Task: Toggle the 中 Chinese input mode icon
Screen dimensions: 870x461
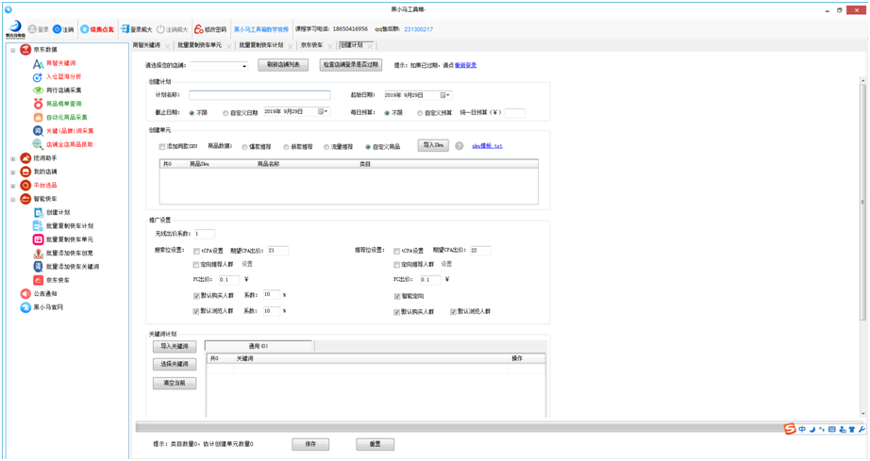Action: (802, 429)
